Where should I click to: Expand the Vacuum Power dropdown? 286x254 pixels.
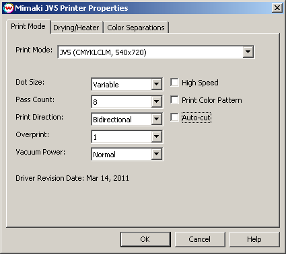pyautogui.click(x=156, y=154)
